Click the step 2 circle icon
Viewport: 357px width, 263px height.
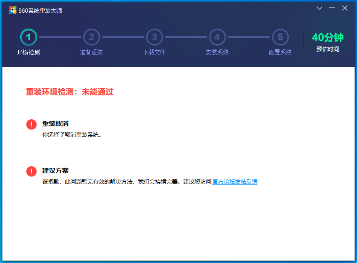(92, 37)
